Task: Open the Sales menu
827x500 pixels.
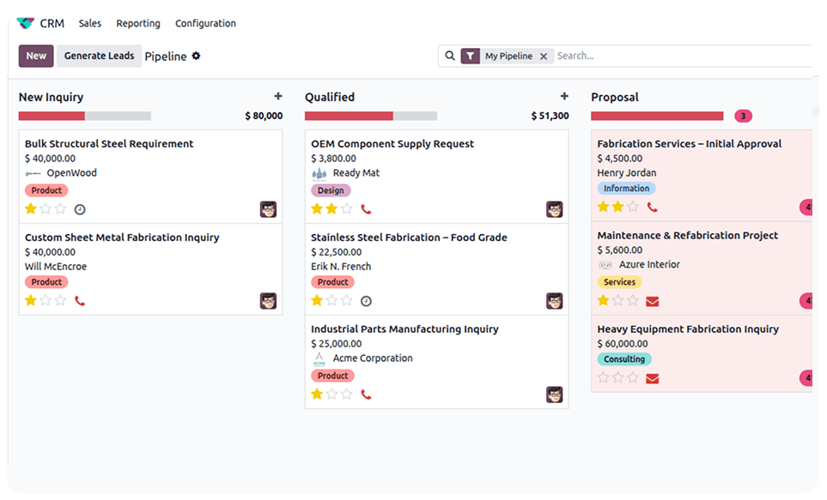Action: pos(89,23)
